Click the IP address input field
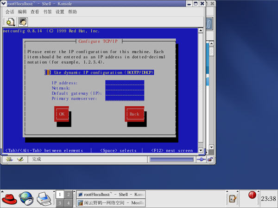This screenshot has width=278, height=208. click(x=125, y=83)
